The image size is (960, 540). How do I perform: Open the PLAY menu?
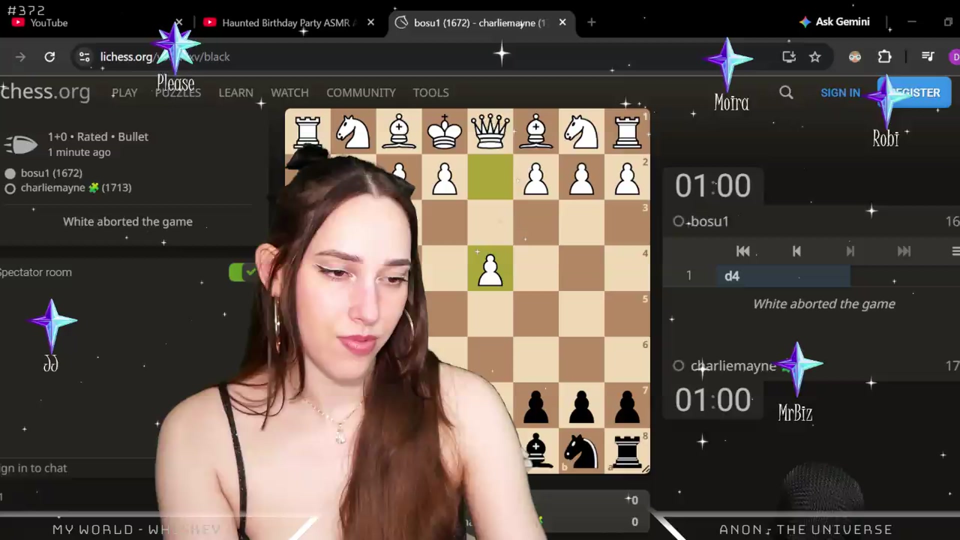coord(124,93)
